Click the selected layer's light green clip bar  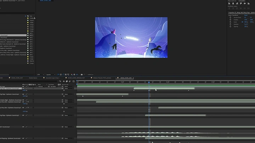pos(164,89)
